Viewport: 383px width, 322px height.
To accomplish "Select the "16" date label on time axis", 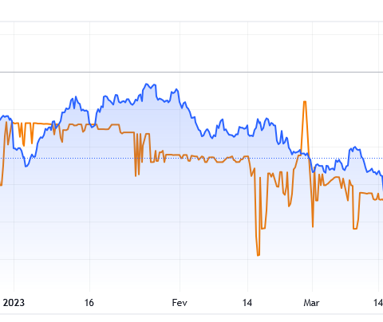I will pyautogui.click(x=89, y=303).
